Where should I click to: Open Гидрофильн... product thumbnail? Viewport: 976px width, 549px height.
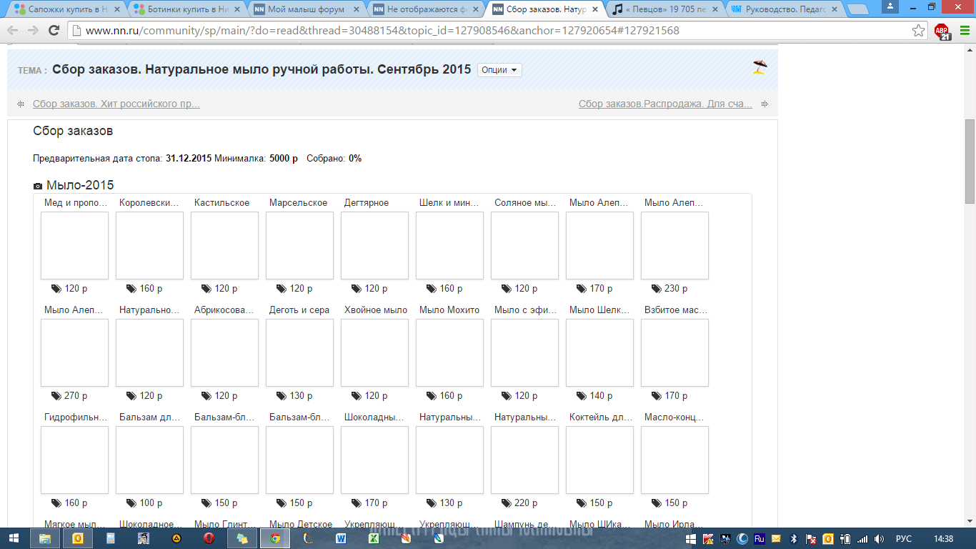[74, 460]
